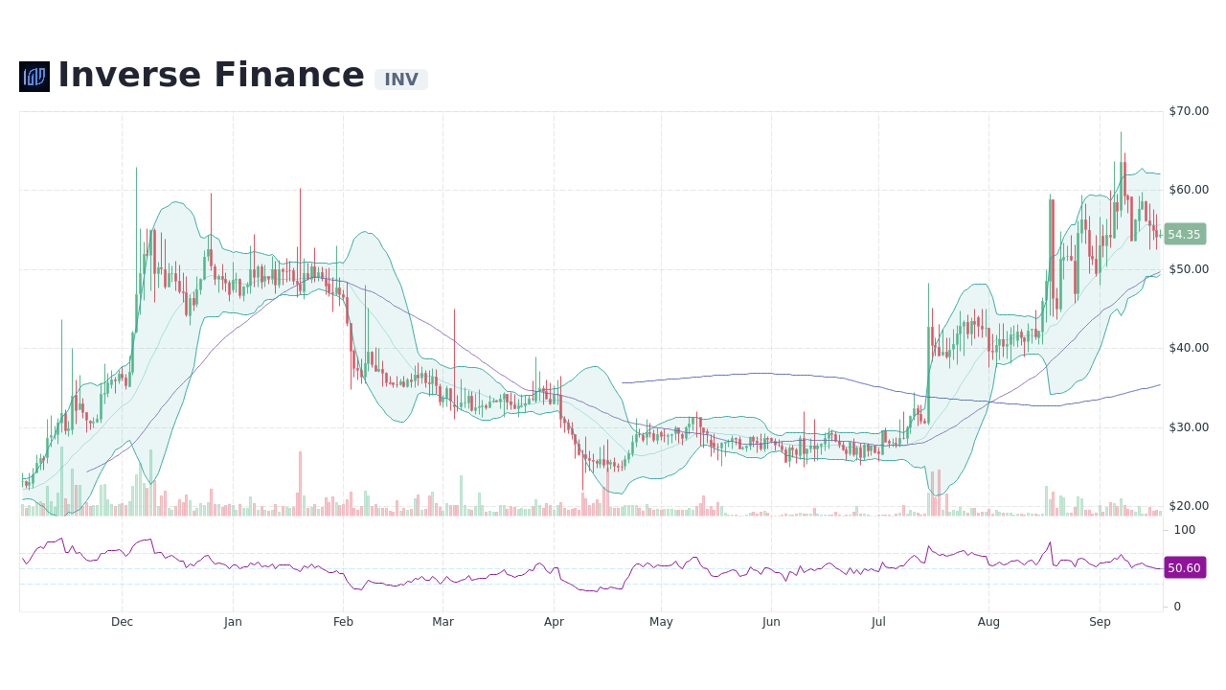Select the Sep label on the time axis
Viewport: 1226px width, 690px height.
pyautogui.click(x=1100, y=622)
